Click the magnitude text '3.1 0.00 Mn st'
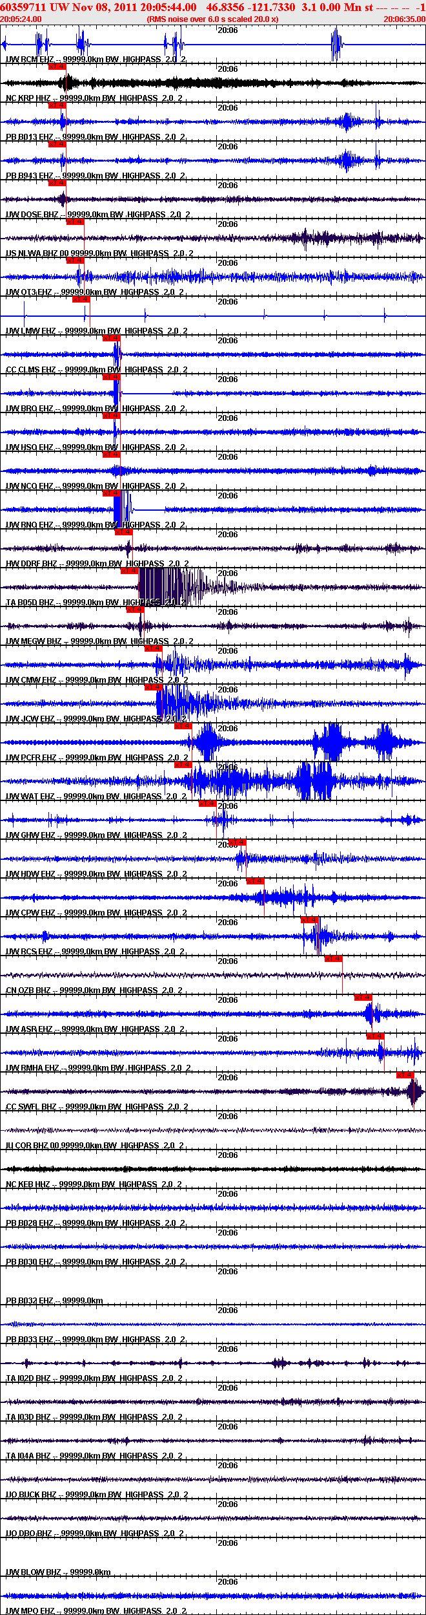426x1615 pixels. click(338, 7)
